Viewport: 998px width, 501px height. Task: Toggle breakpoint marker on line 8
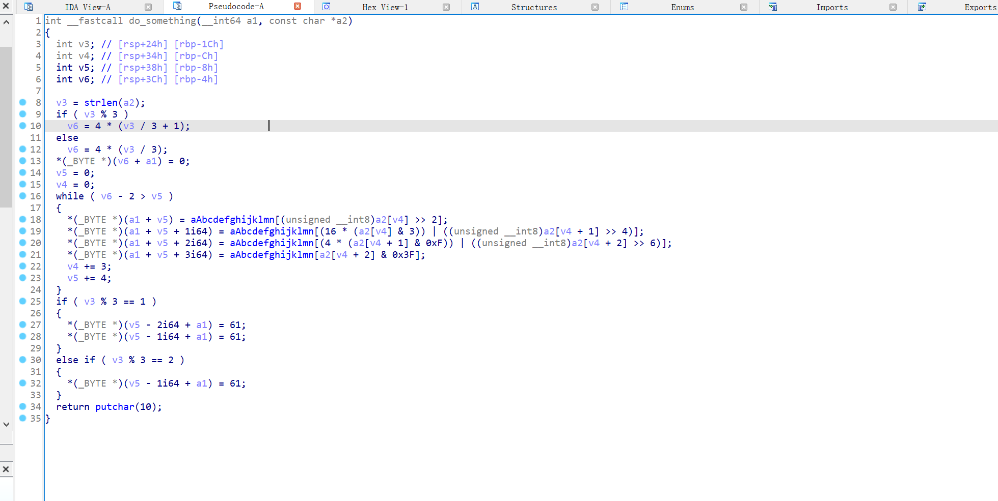(23, 102)
